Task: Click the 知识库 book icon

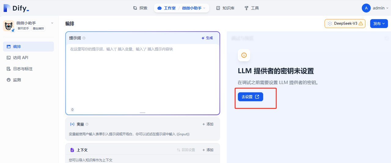Action: point(218,8)
